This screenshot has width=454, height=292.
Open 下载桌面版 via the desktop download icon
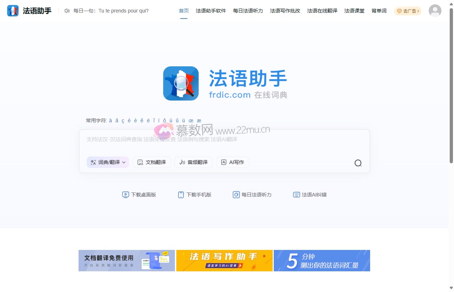[x=126, y=195]
